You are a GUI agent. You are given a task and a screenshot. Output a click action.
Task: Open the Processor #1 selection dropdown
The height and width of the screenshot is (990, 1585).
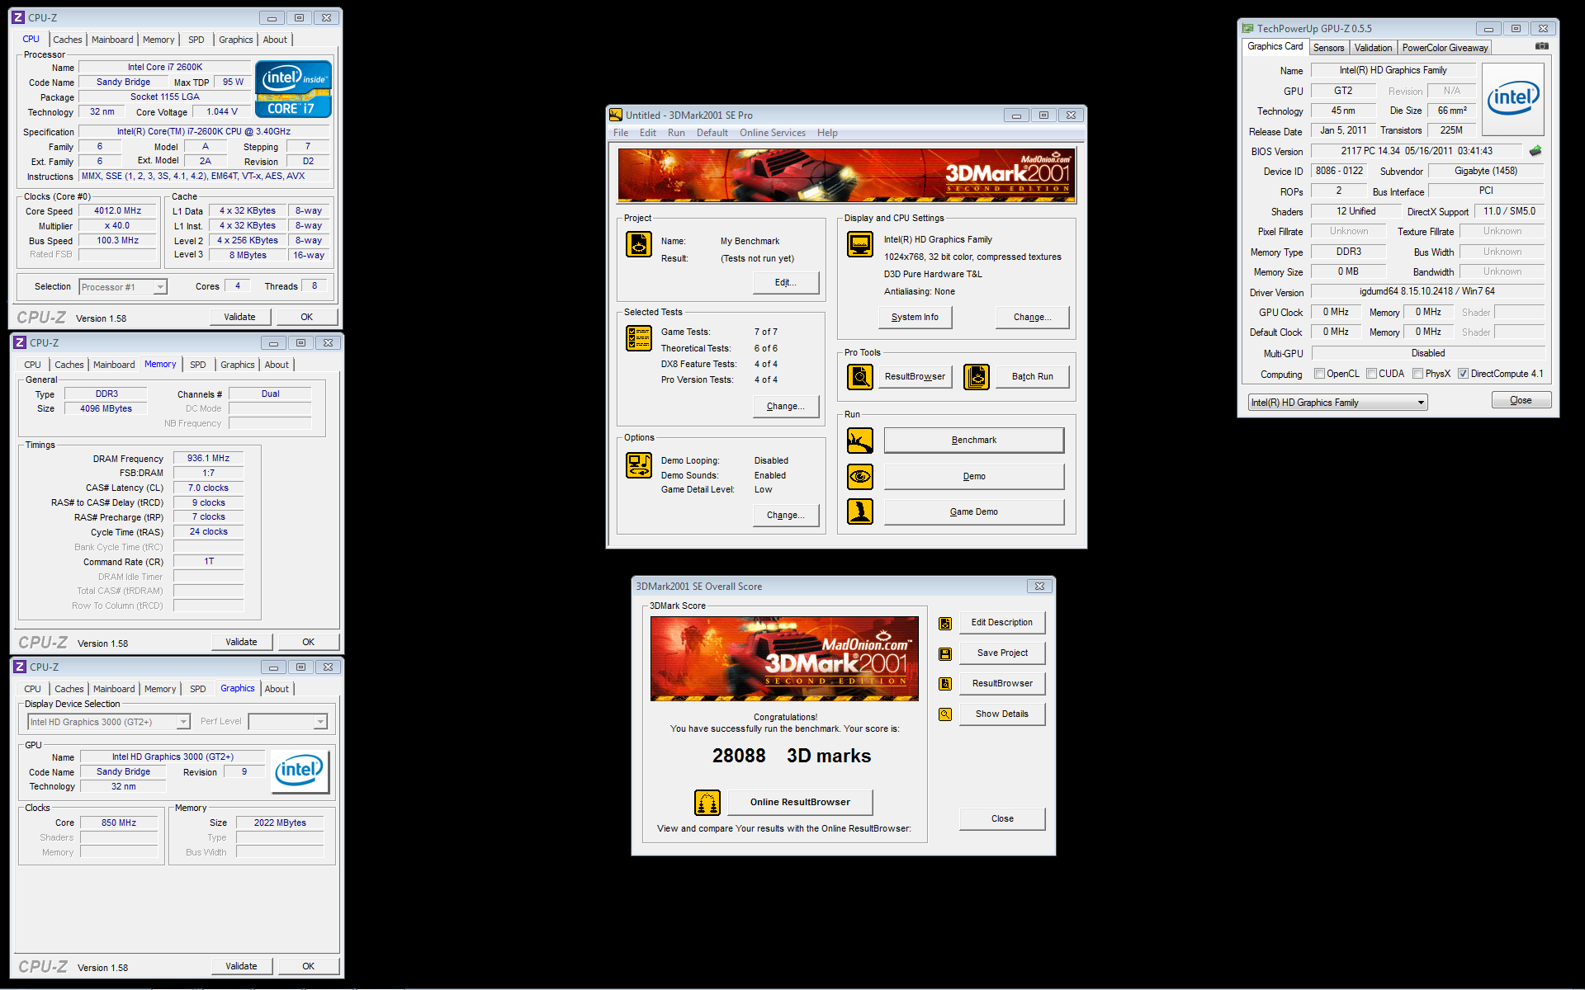(x=123, y=286)
